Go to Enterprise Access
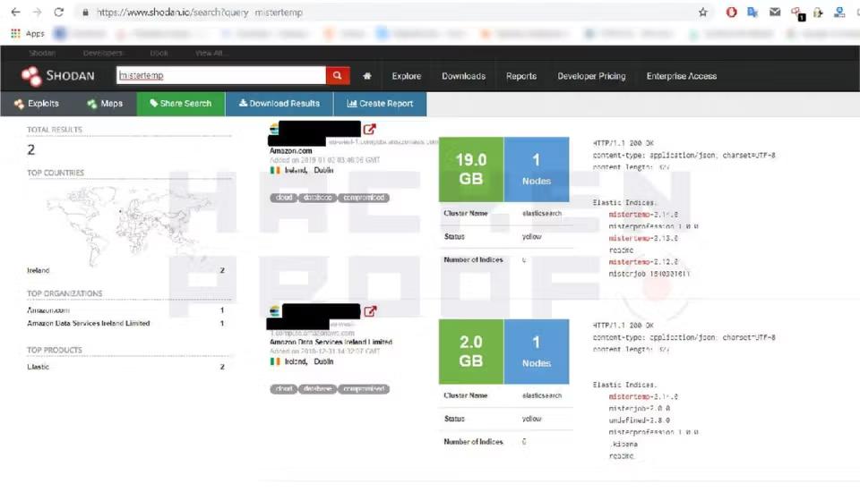860x492 pixels. tap(681, 76)
